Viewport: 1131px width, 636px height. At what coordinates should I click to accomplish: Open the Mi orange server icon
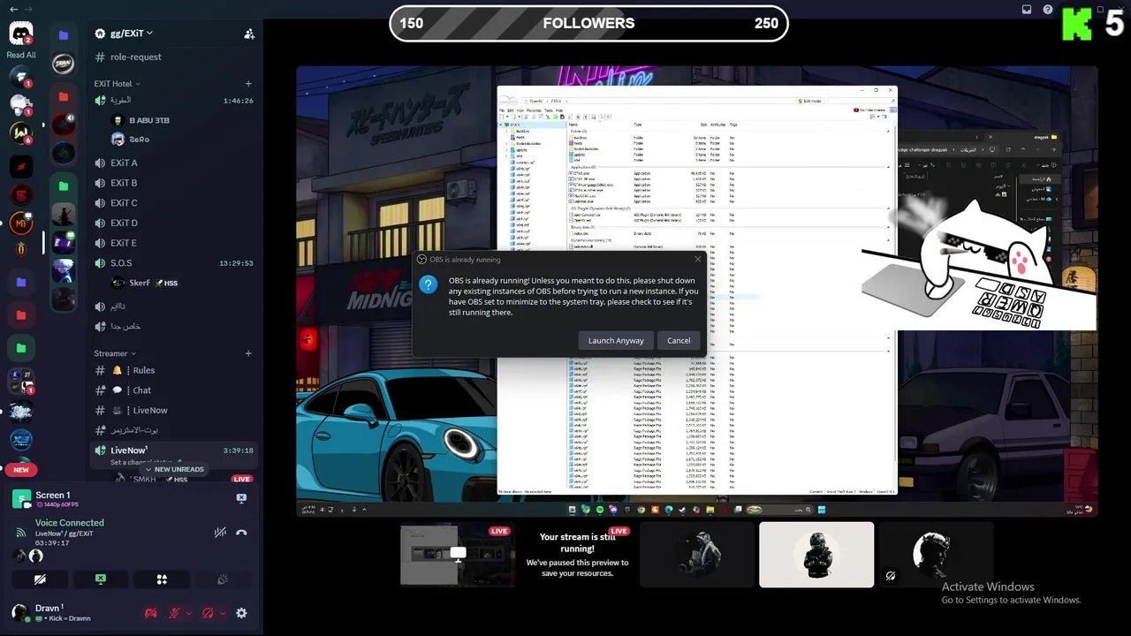coord(21,223)
